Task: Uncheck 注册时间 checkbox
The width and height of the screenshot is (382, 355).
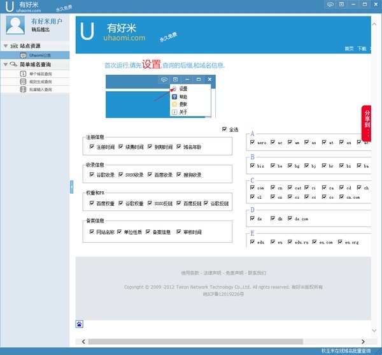Action: (92, 147)
